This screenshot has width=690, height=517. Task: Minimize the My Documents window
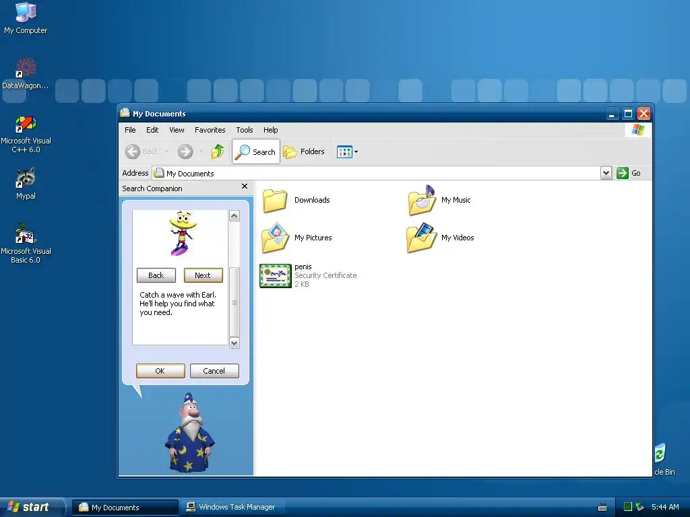click(x=612, y=114)
